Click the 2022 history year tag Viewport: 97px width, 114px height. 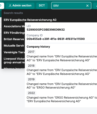pyautogui.click(x=31, y=93)
